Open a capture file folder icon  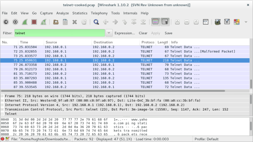tap(56, 22)
